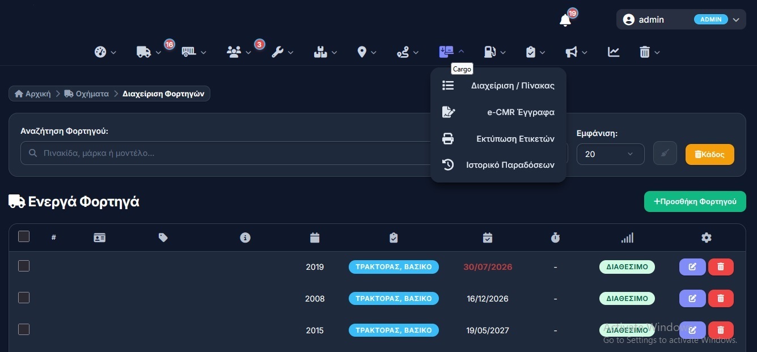Open the megaphone announcements nav icon
This screenshot has height=352, width=757.
point(572,52)
